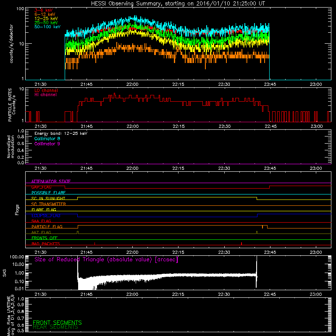Image resolution: width=336 pixels, height=336 pixels.
Task: Select the SC_IN_SUNLIGHT flag label
Action: point(48,198)
